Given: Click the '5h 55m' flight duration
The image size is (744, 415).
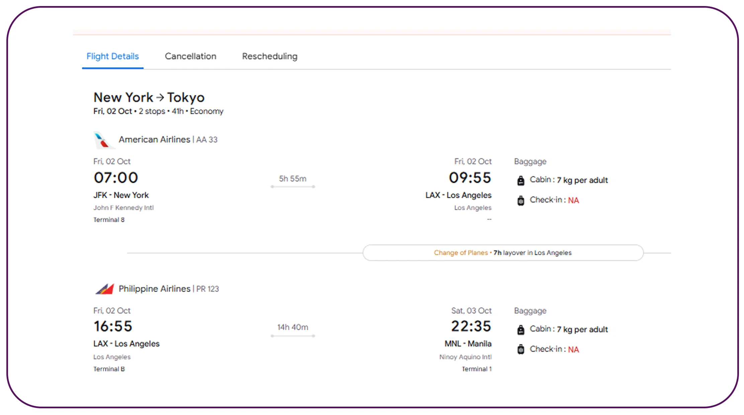Looking at the screenshot, I should [x=293, y=179].
